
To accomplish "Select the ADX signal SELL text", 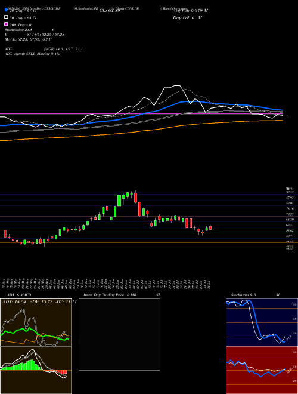I will [x=32, y=54].
